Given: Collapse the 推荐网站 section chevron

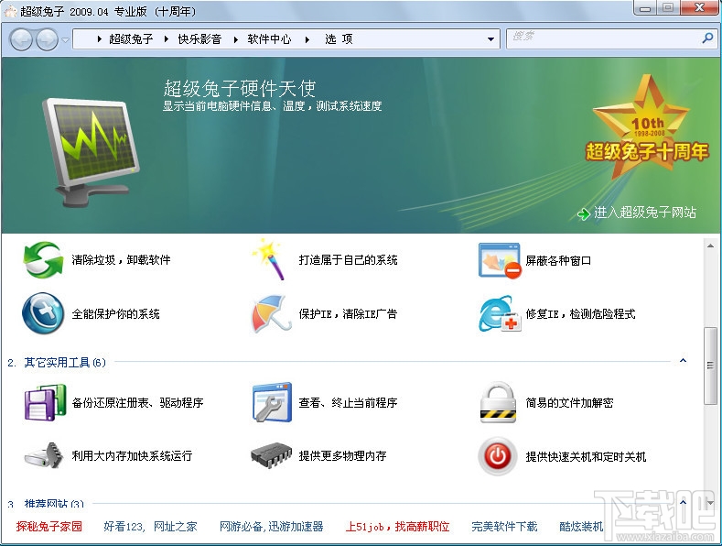Looking at the screenshot, I should point(684,502).
